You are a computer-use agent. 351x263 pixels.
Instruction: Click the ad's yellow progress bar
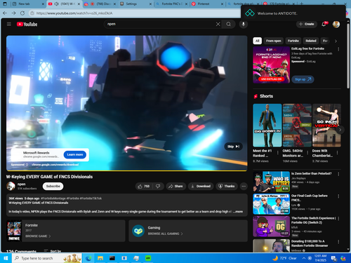(x=126, y=170)
